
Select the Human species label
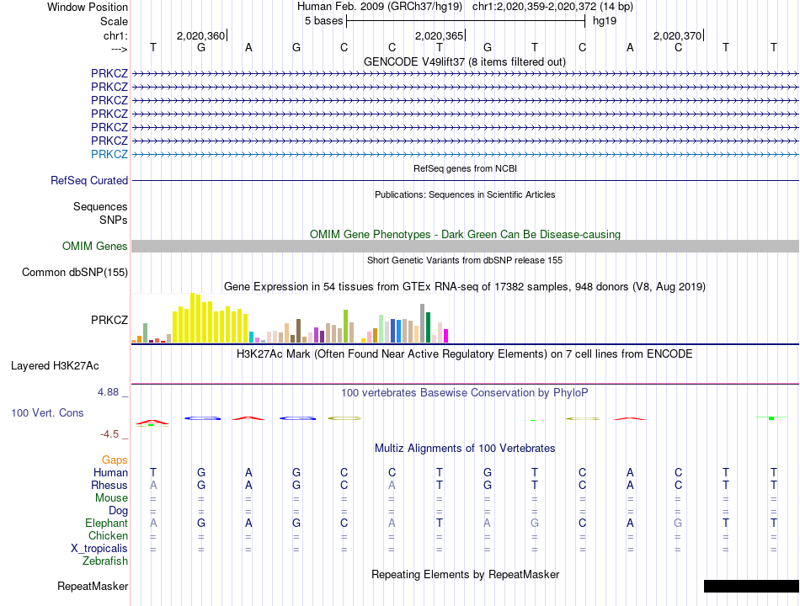110,472
